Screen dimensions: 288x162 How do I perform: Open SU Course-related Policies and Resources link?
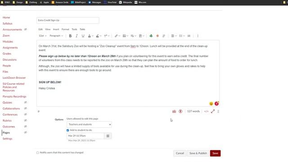[x=13, y=87]
